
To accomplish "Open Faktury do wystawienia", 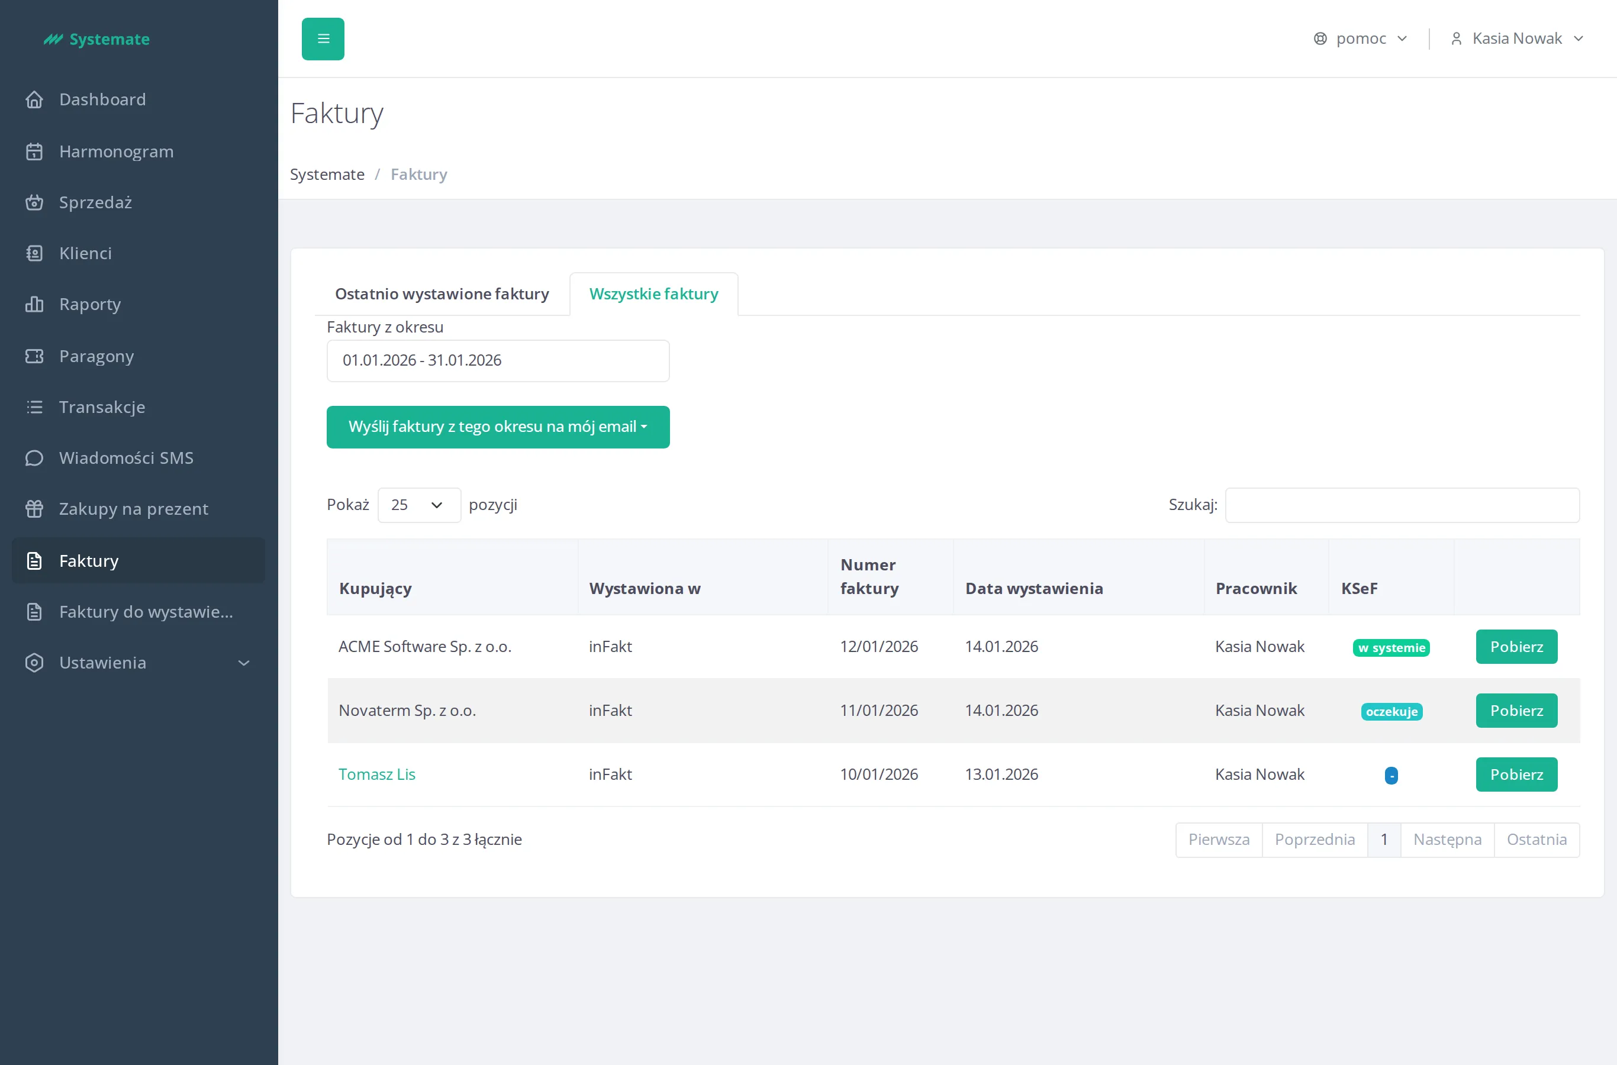I will point(138,612).
